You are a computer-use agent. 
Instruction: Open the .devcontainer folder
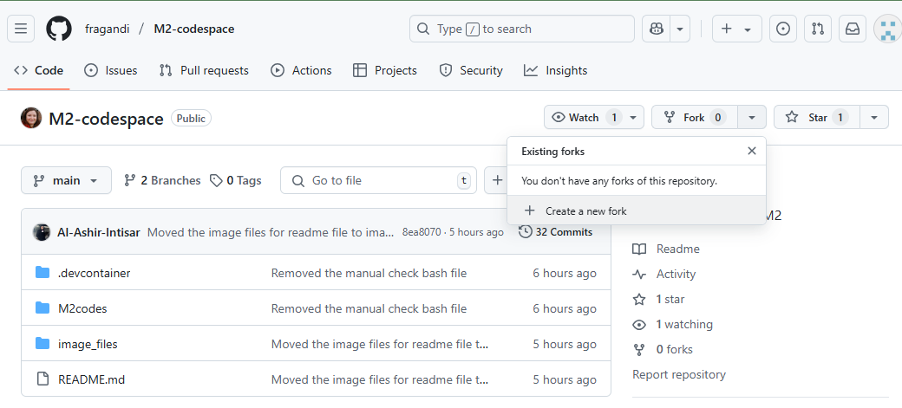[95, 273]
